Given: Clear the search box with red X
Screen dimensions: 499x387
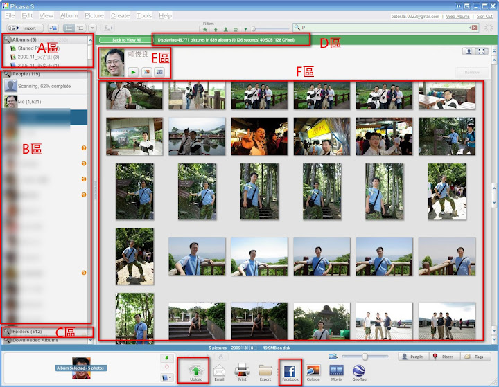Looking at the screenshot, I should [474, 28].
